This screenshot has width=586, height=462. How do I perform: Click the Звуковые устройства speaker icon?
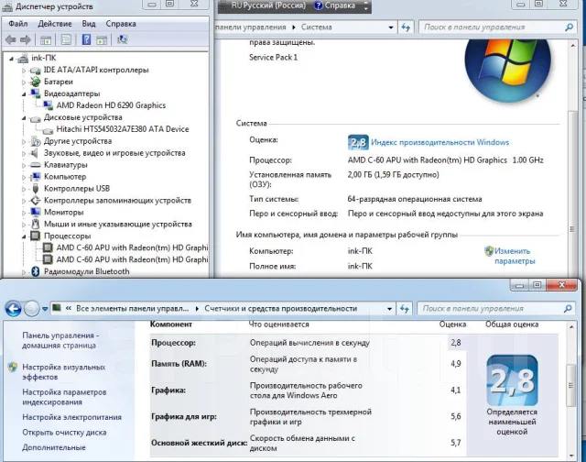pos(35,153)
